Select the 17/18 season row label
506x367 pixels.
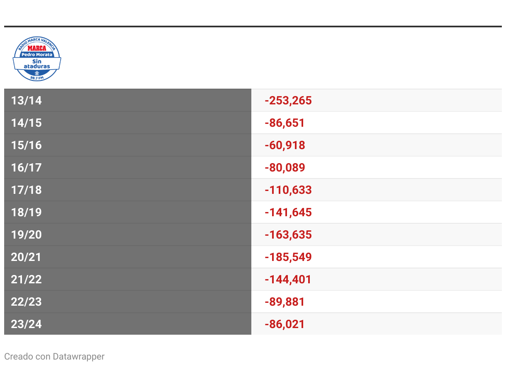tap(27, 190)
